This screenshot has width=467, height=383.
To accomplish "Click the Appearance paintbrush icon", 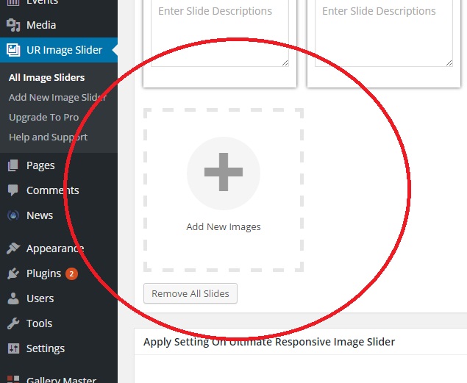I will (13, 248).
